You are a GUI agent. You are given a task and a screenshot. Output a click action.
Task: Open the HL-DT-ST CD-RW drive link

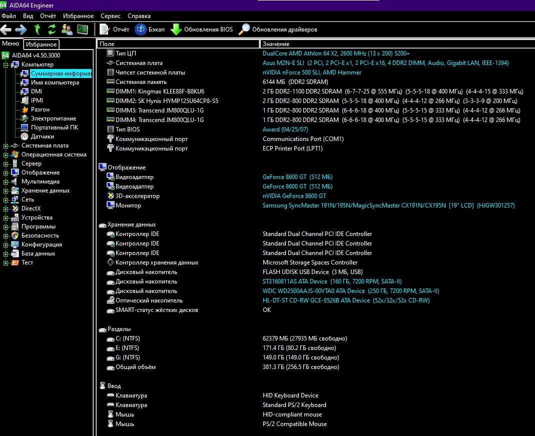346,300
